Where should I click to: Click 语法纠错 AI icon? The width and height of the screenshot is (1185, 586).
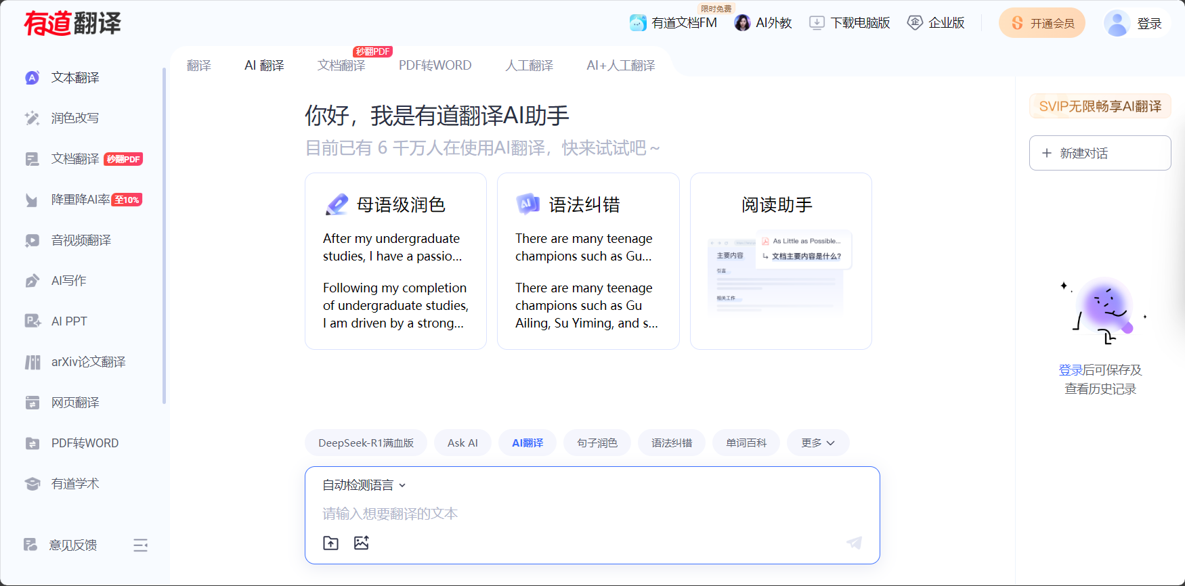528,204
